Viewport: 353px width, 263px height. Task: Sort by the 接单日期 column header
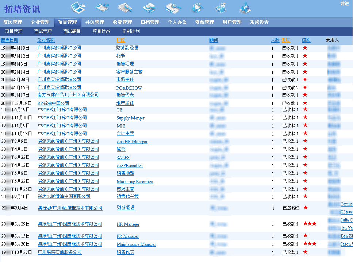pyautogui.click(x=9, y=40)
